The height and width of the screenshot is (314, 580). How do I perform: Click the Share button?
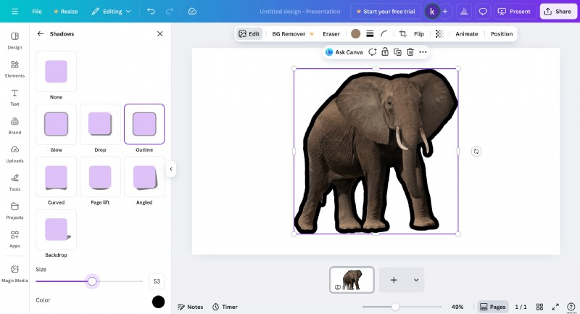tap(558, 12)
